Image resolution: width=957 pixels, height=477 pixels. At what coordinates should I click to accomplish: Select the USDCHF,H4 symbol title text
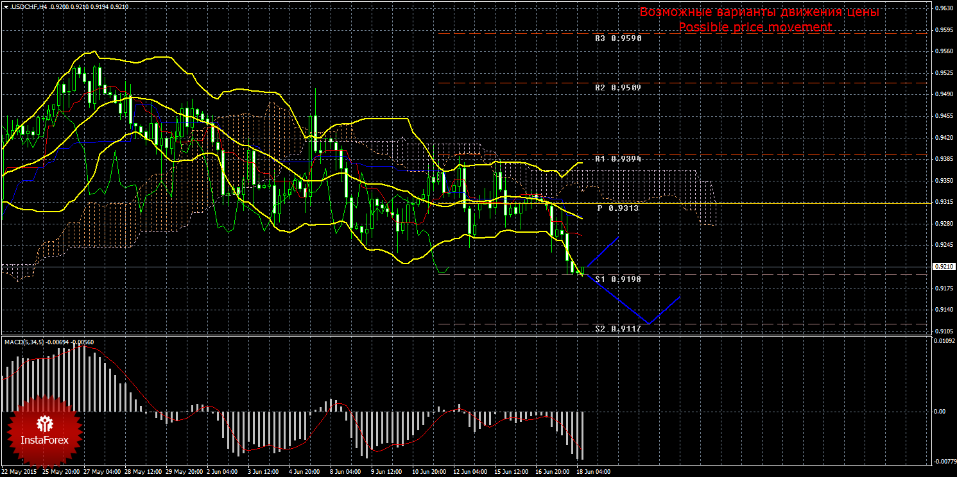point(28,6)
